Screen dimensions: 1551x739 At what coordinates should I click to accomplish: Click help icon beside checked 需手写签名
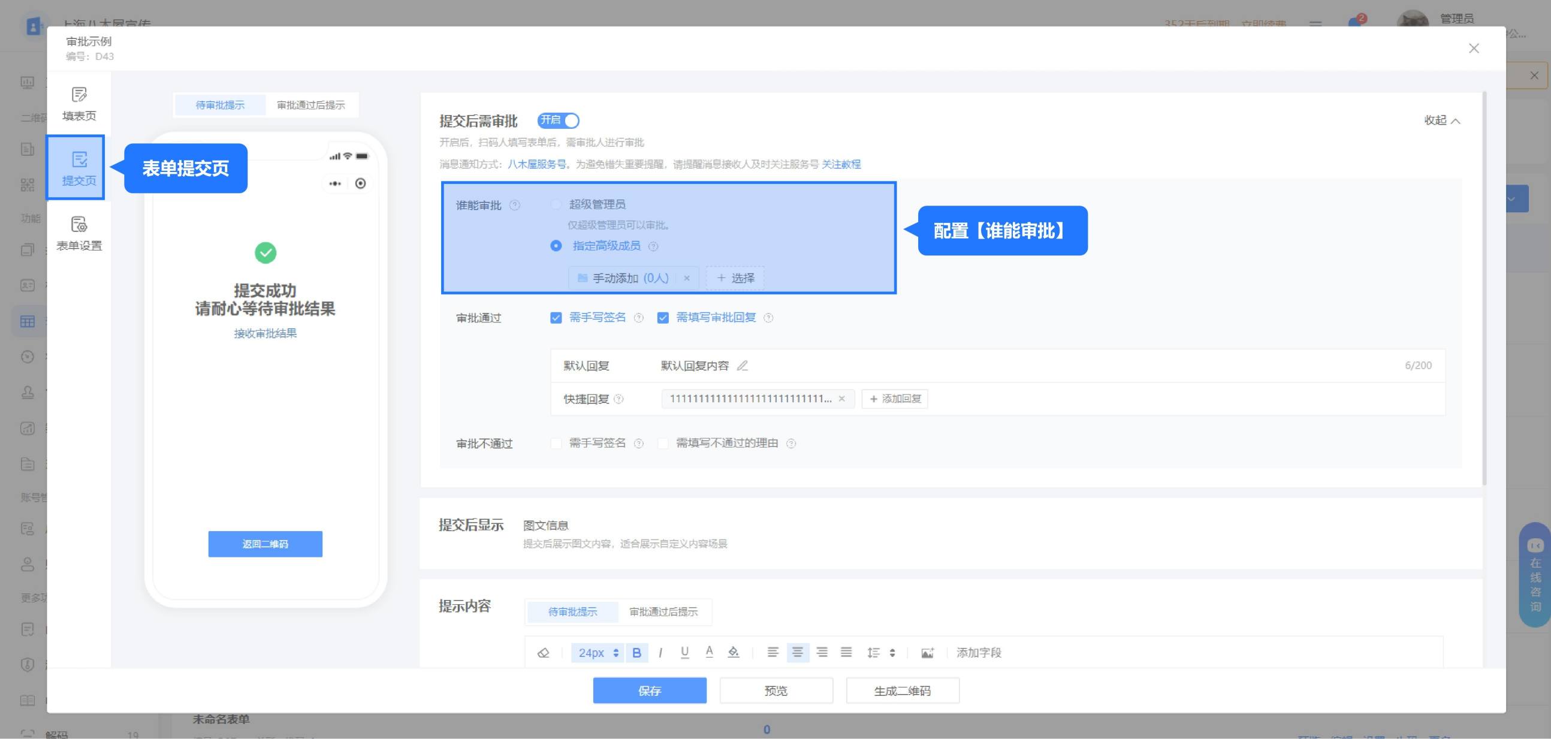click(639, 318)
